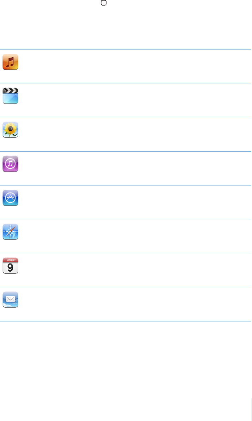
Task: Open the Calendar icon showing Tuesday 9
Action: click(x=11, y=266)
